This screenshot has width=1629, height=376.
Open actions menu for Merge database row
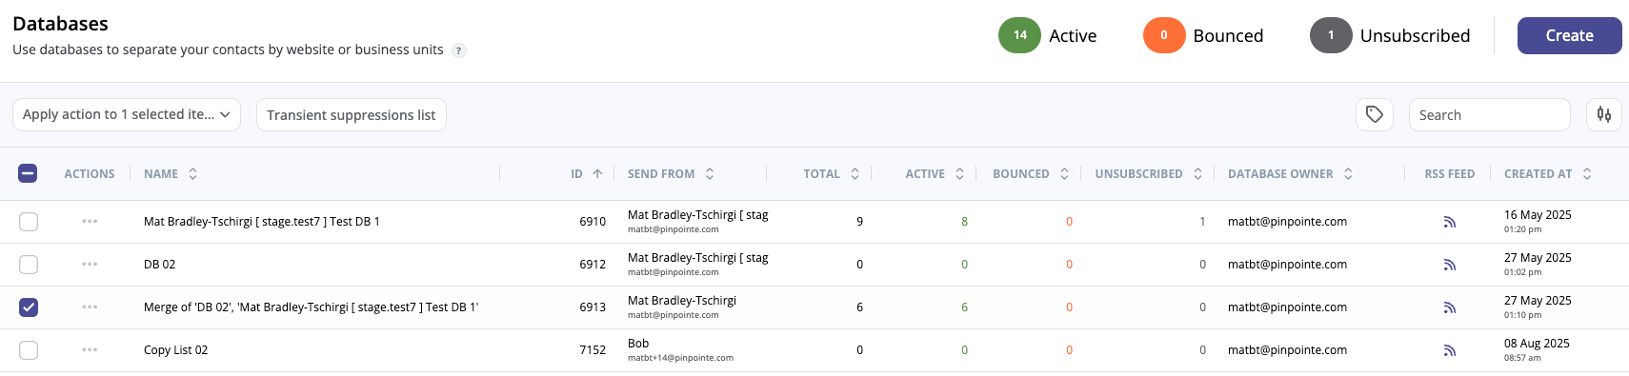(x=90, y=307)
